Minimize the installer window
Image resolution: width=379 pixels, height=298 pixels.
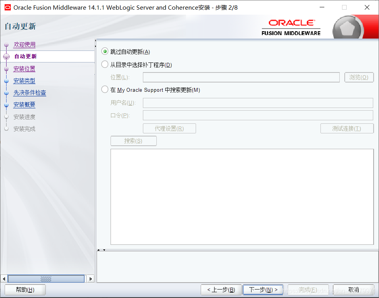coord(322,7)
